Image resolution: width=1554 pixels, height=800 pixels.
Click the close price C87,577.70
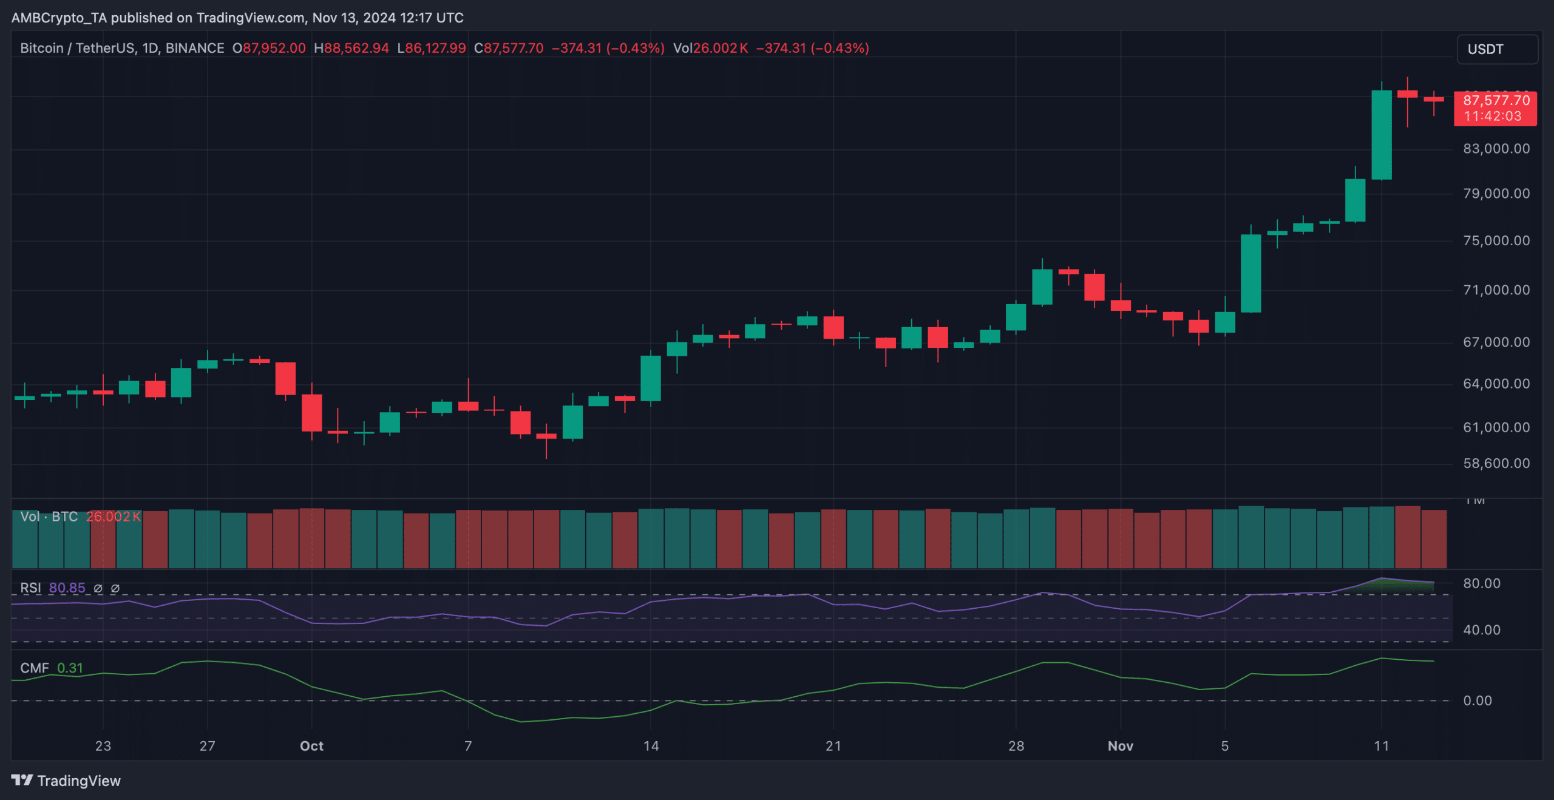click(509, 48)
